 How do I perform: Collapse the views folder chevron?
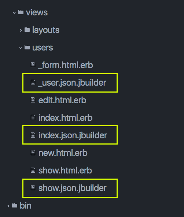[x=14, y=13]
